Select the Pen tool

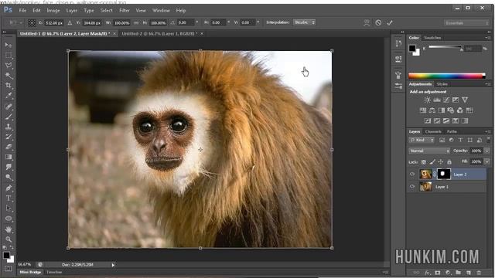coord(9,188)
